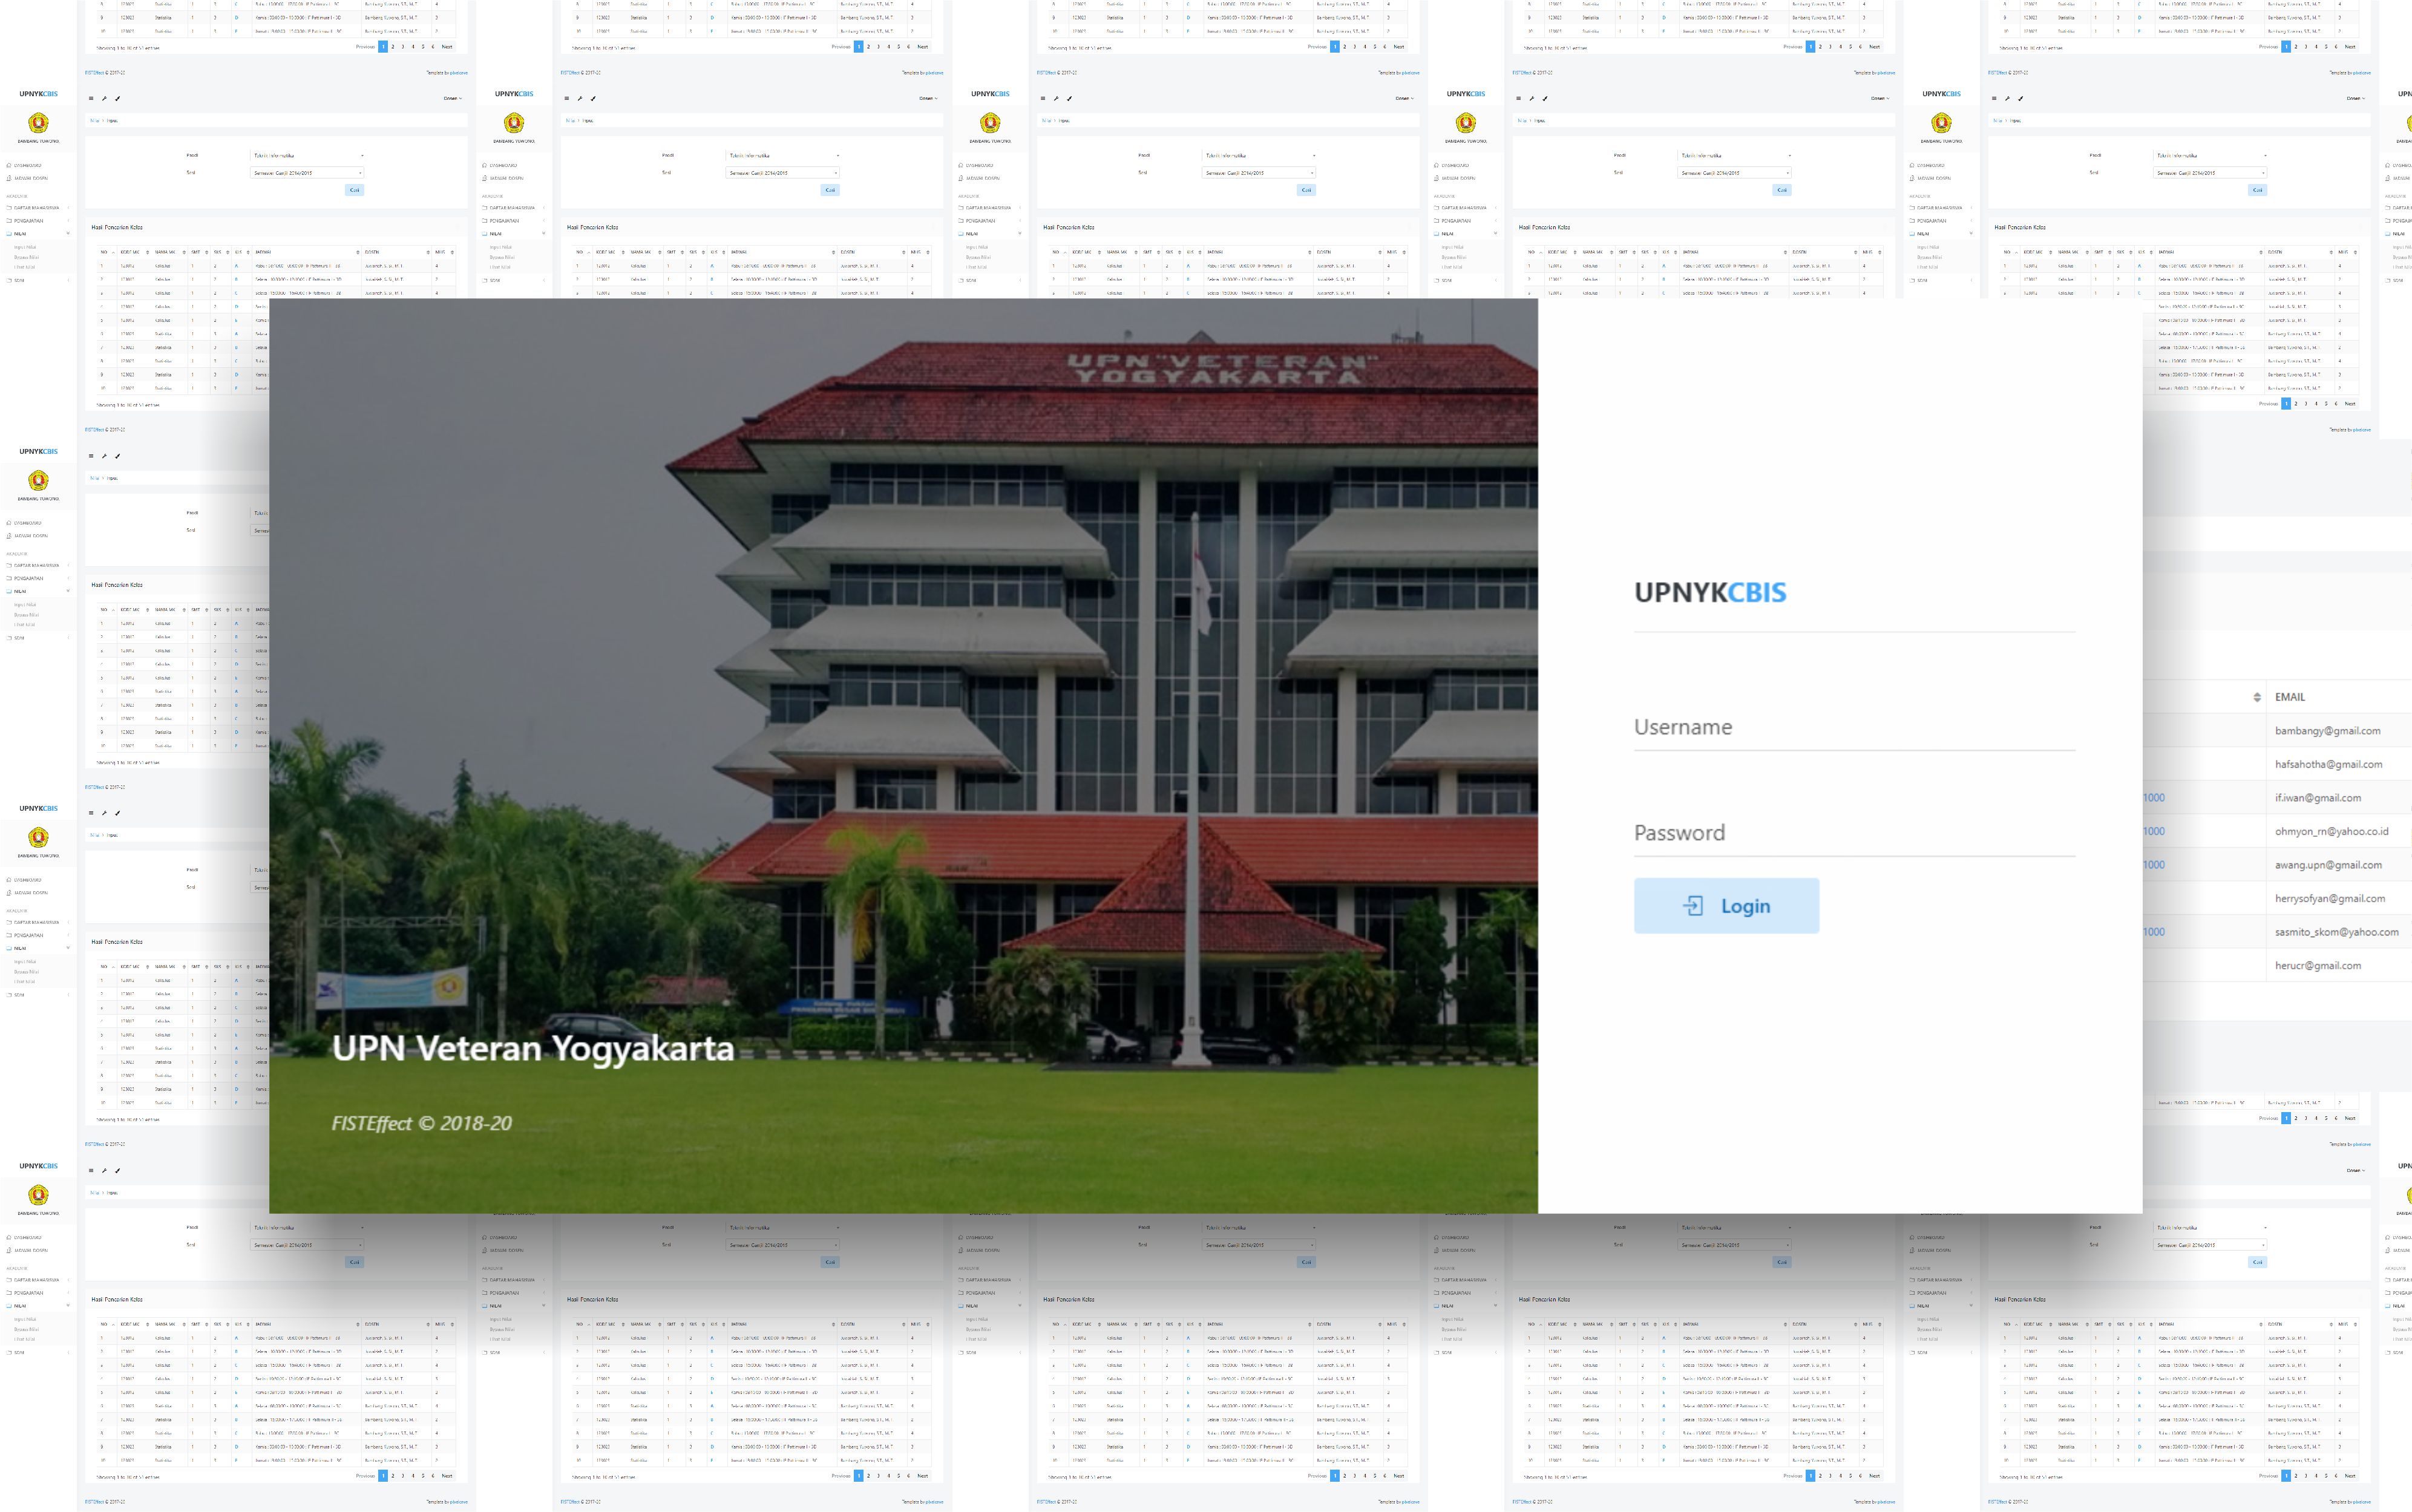Click the FISTEffect © 2018-20 footer text

click(421, 1123)
